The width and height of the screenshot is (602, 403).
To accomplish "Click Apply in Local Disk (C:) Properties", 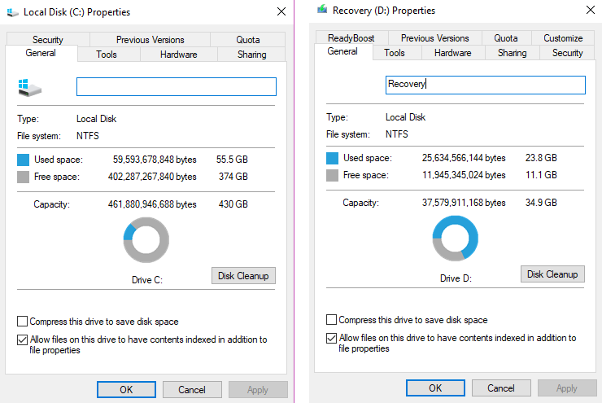I will [258, 389].
